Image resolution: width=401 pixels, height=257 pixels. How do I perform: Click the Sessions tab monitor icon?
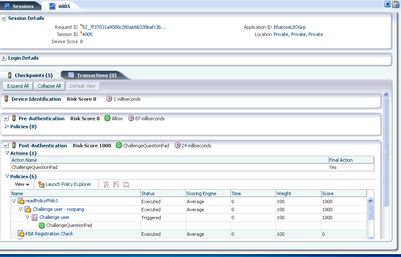pos(7,6)
